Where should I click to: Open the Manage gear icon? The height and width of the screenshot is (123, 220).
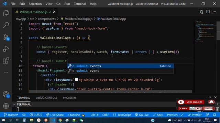tap(6, 106)
